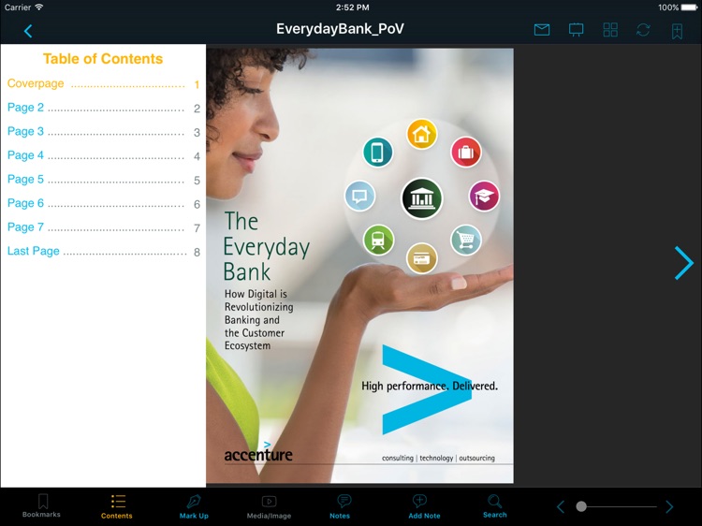The height and width of the screenshot is (526, 702).
Task: Open Search in bottom toolbar
Action: coord(495,506)
